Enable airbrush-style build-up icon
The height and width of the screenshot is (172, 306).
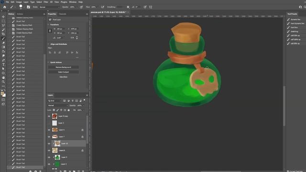tap(102, 7)
